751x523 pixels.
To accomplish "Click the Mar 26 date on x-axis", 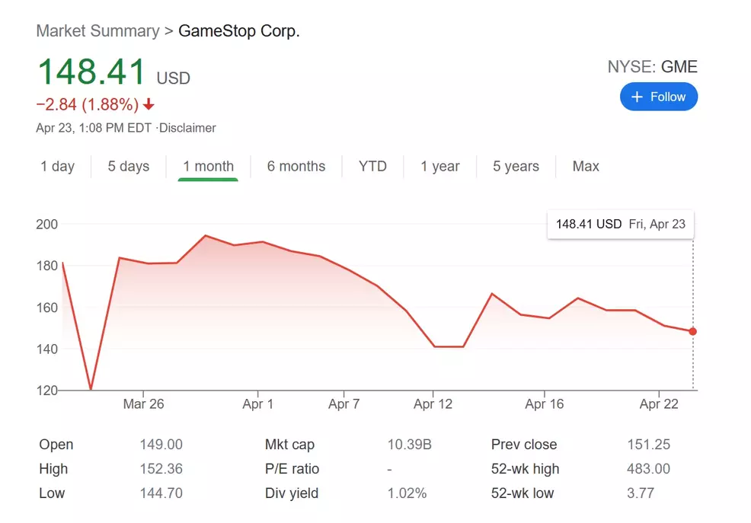I will click(x=143, y=404).
